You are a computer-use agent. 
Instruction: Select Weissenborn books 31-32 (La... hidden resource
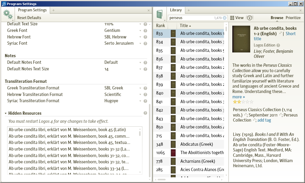[69, 149]
